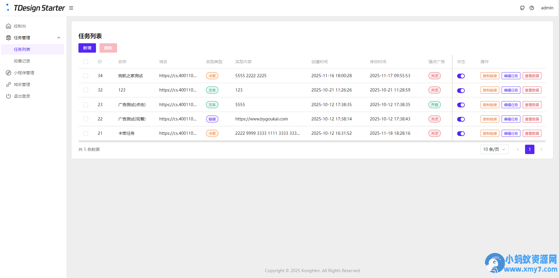Viewport: 559px width, 278px height.
Task: Collapse the 任务管理 menu chevron
Action: [59, 38]
